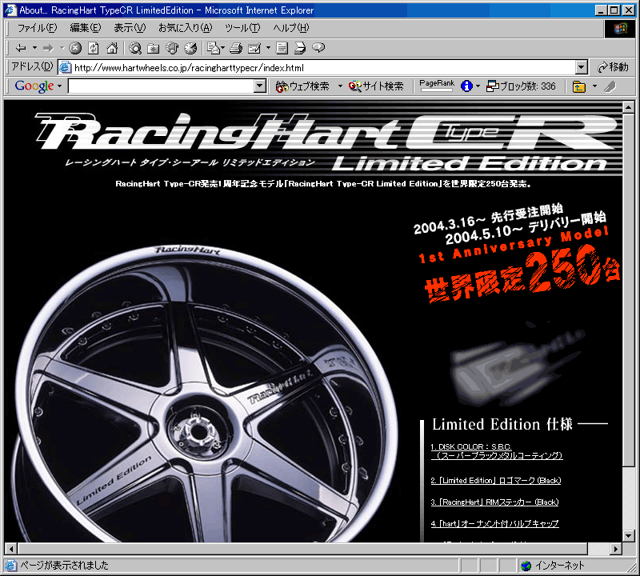Expand the Mail button dropdown arrow
640x576 pixels.
pos(223,48)
